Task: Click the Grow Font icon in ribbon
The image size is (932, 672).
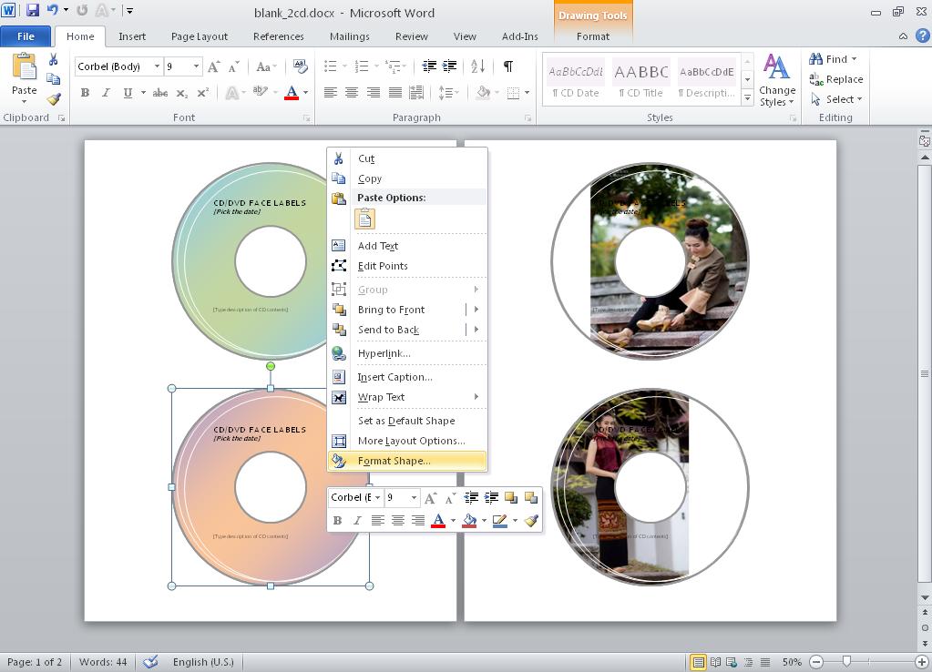Action: (x=213, y=66)
